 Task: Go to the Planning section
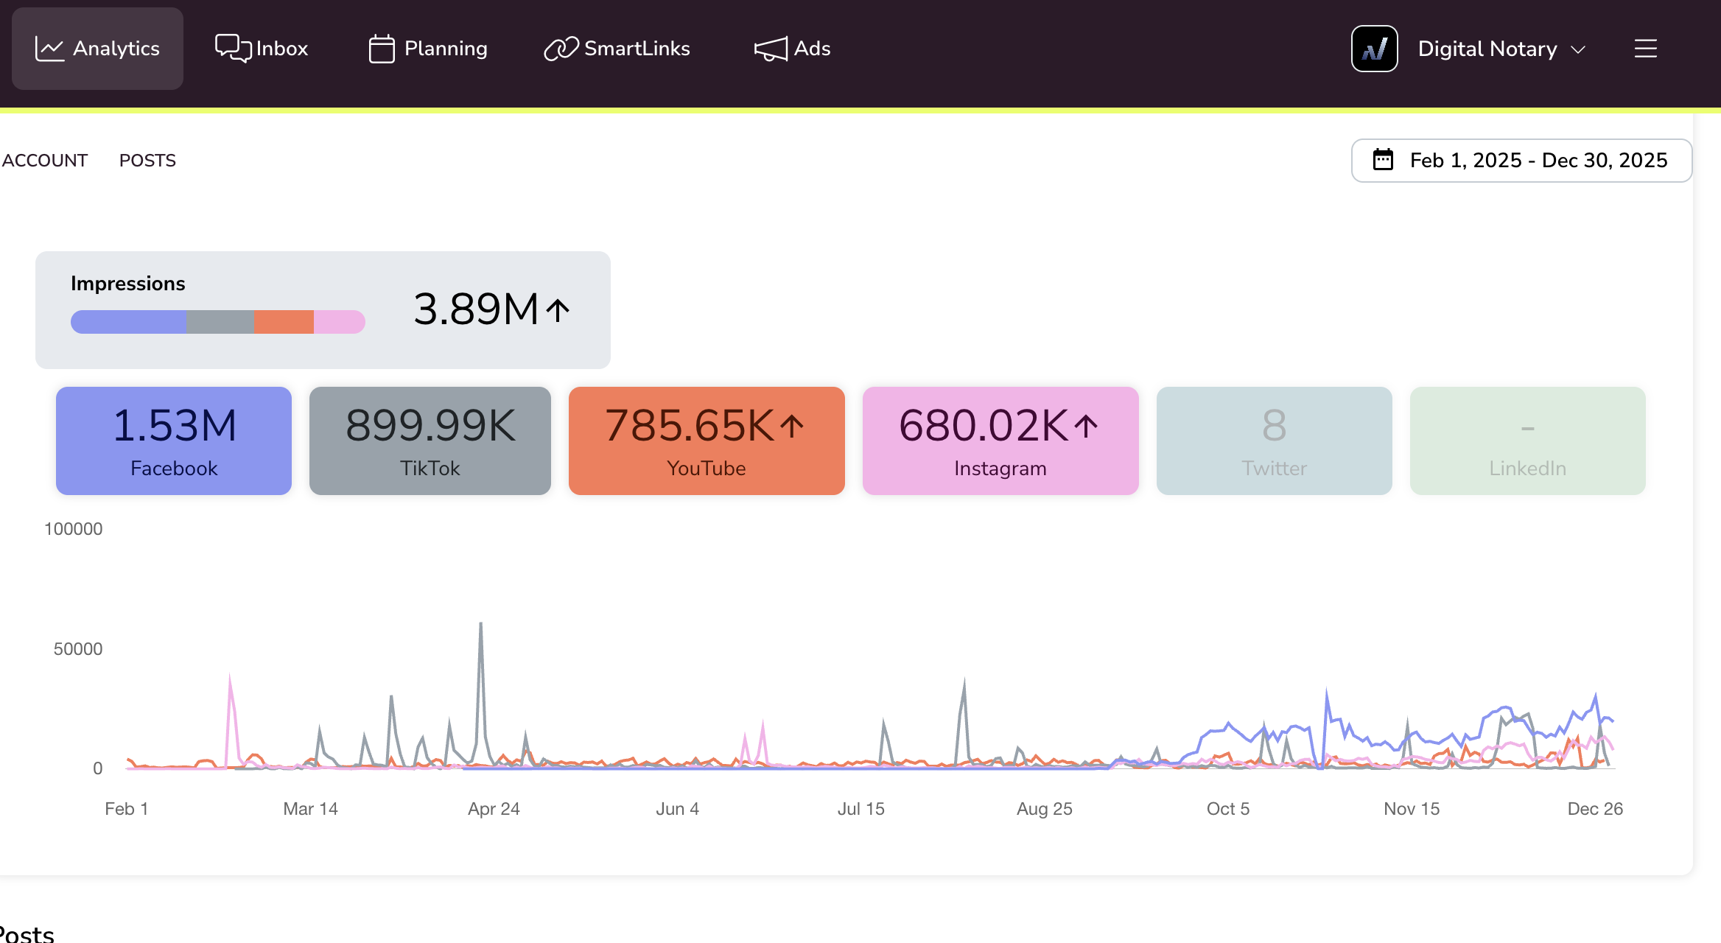427,49
